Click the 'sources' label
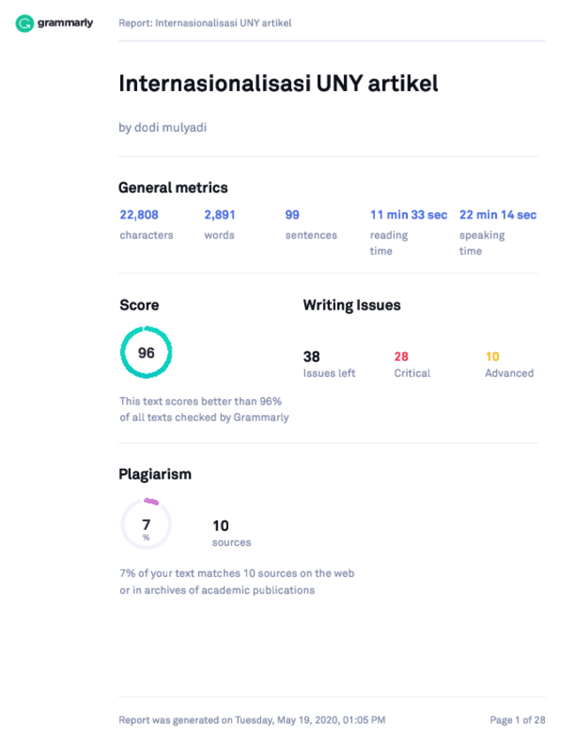The width and height of the screenshot is (575, 744). pyautogui.click(x=232, y=542)
